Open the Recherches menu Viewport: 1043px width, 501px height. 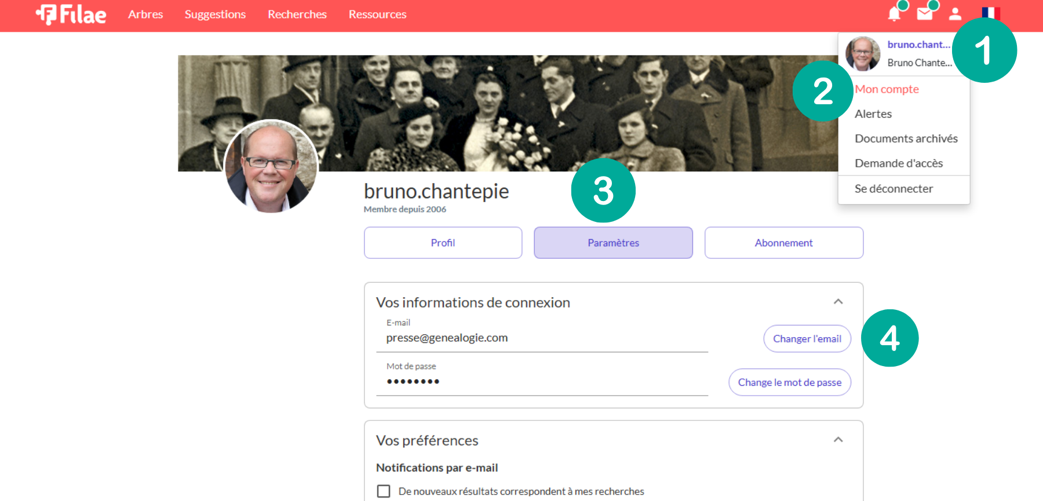point(297,14)
